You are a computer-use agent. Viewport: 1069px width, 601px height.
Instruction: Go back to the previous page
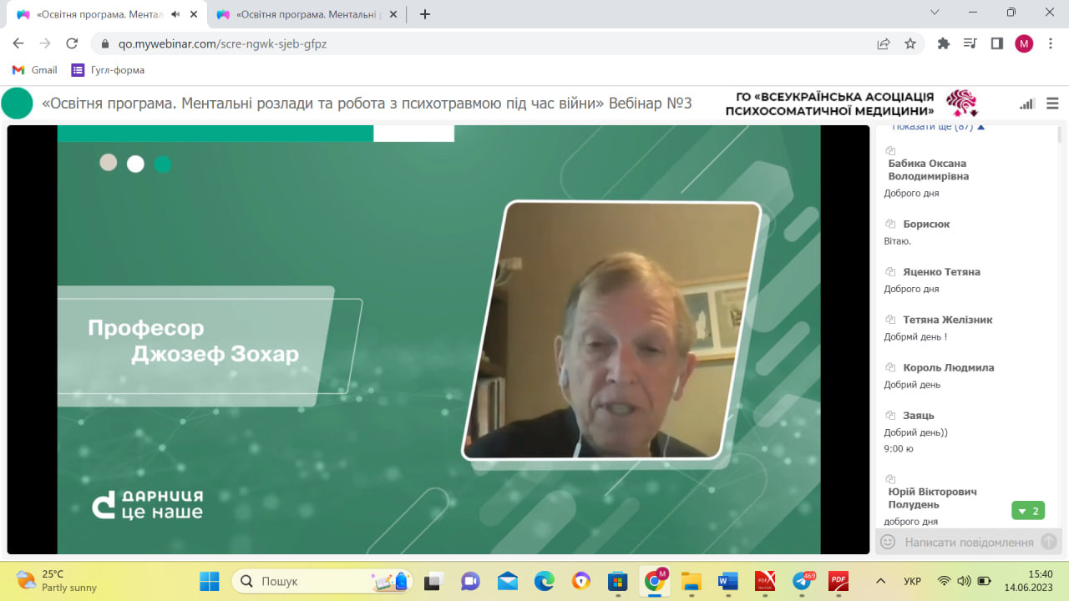coord(18,43)
